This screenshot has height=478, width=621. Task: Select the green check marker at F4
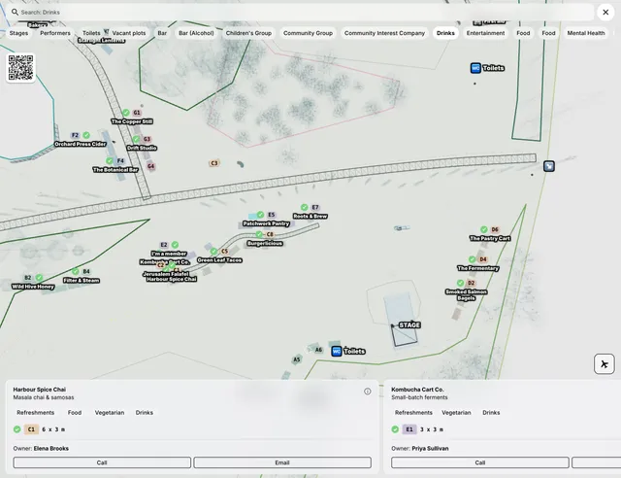coord(110,160)
